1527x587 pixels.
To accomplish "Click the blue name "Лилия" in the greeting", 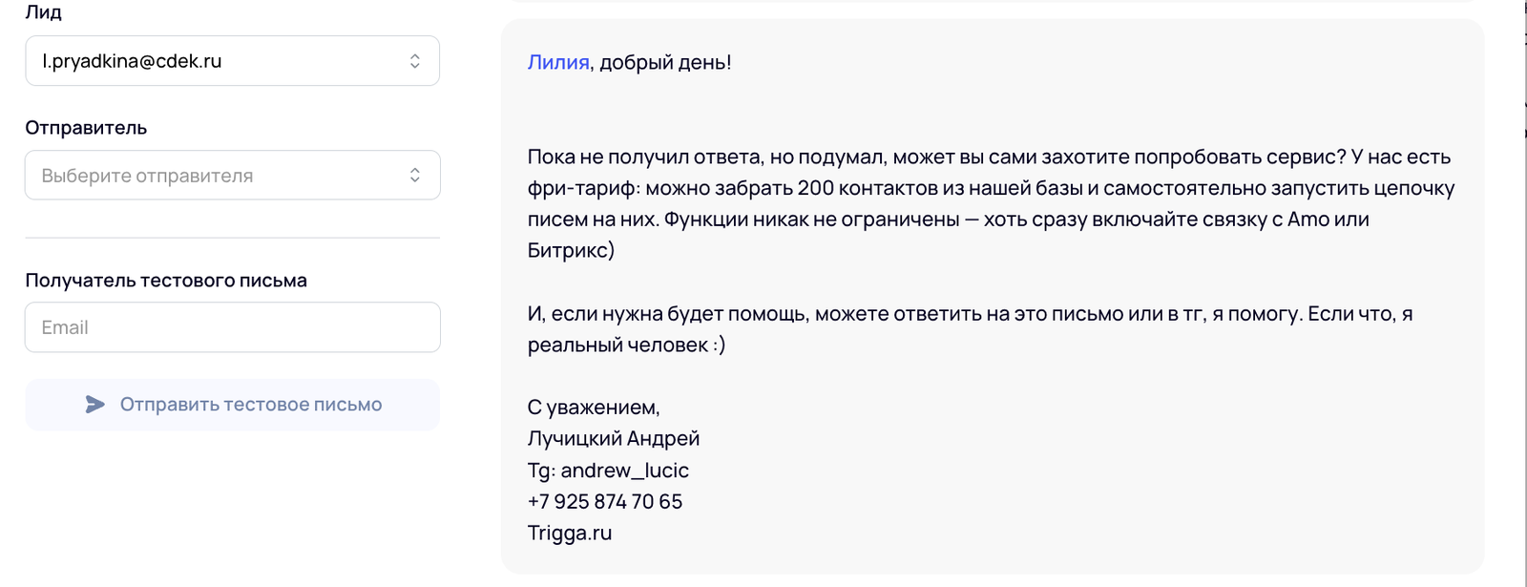I will coord(558,62).
